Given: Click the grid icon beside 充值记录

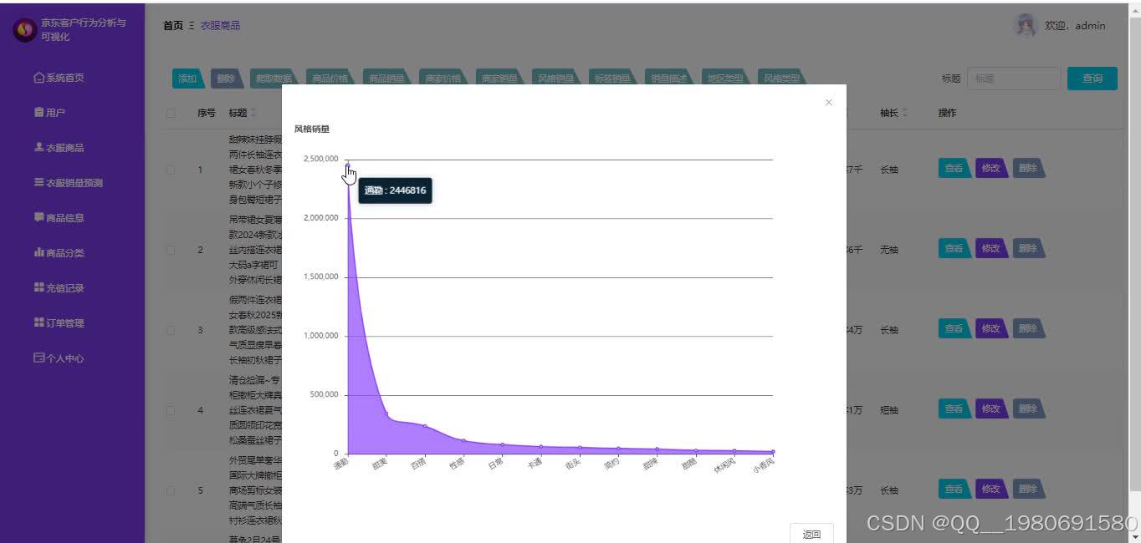Looking at the screenshot, I should click(x=38, y=287).
